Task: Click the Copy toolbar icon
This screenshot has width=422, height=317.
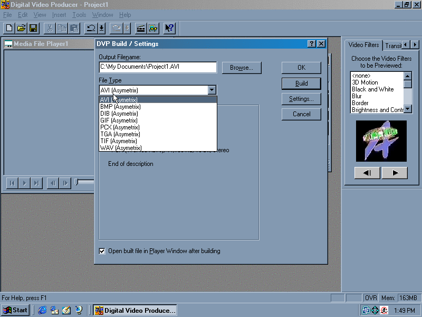Action: click(x=62, y=28)
